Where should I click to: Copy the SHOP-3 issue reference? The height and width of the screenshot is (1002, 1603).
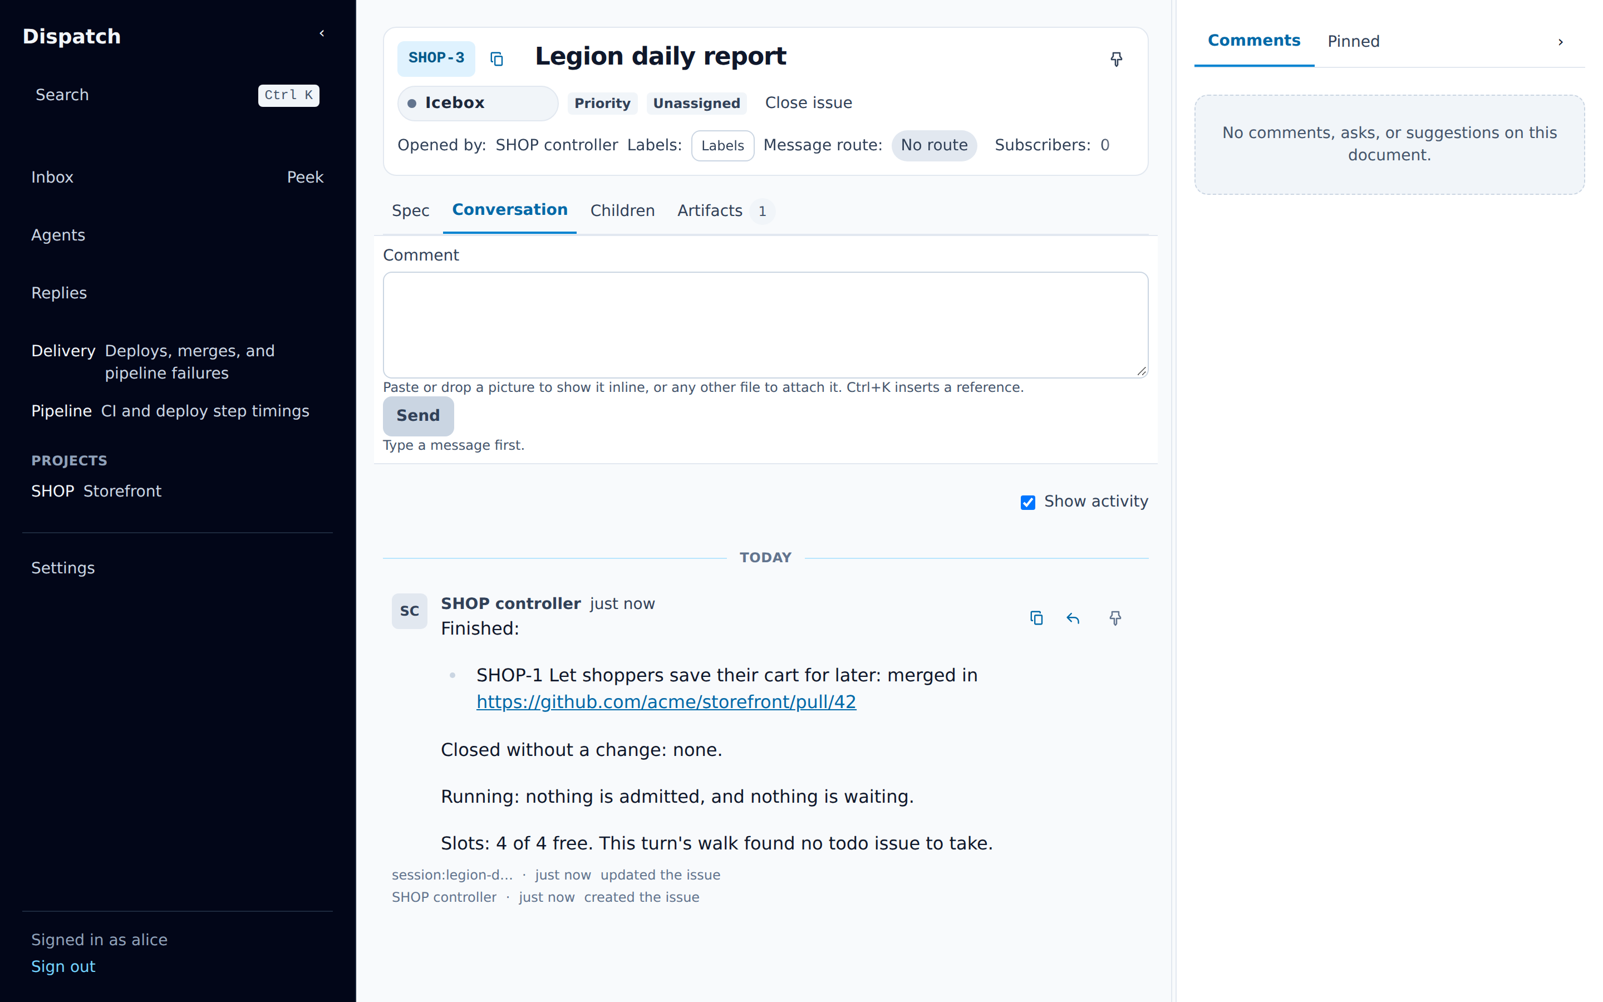click(x=496, y=59)
